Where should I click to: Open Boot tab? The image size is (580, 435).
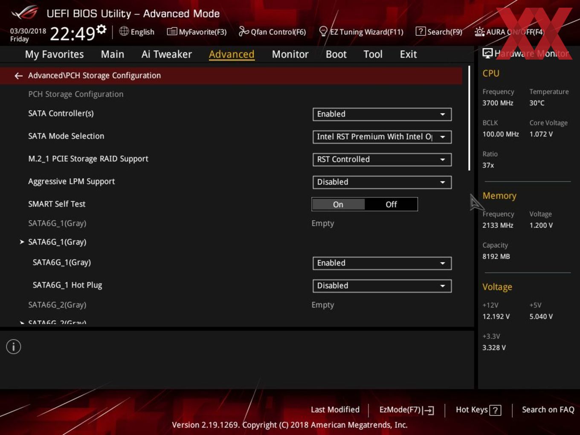(336, 54)
